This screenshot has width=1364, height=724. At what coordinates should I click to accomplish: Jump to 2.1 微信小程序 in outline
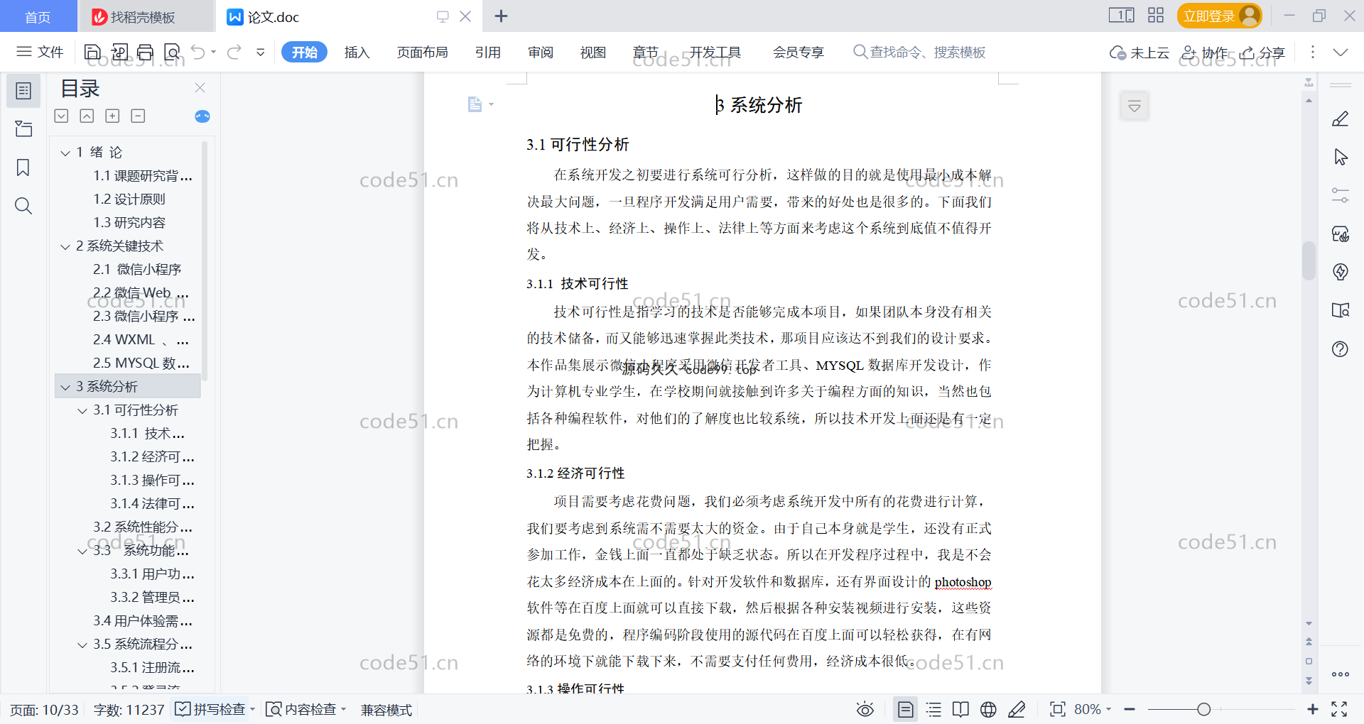point(137,270)
